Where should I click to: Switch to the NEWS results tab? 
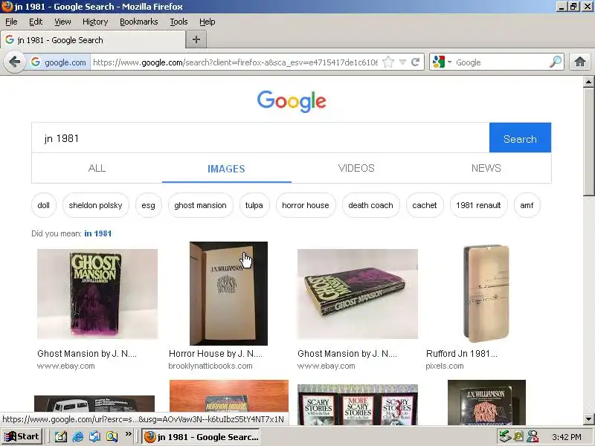[x=486, y=168]
